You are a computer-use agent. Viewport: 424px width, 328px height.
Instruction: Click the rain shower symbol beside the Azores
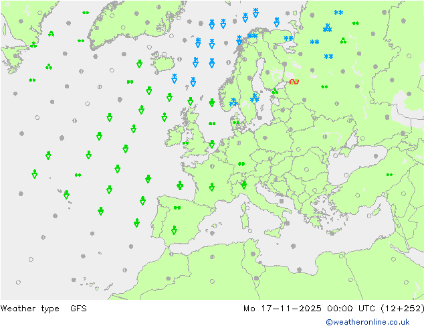66,195
